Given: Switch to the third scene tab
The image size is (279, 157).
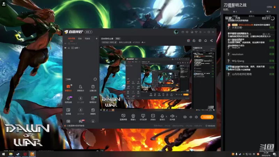Looking at the screenshot, I should click(87, 38).
